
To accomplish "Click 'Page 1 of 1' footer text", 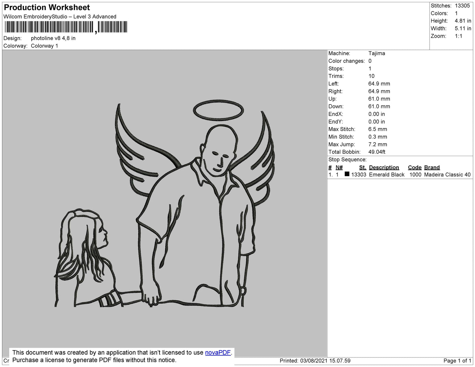I will 457,361.
